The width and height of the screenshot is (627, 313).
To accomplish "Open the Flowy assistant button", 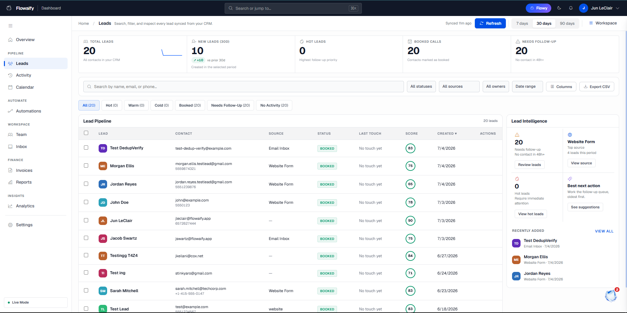I will click(539, 8).
